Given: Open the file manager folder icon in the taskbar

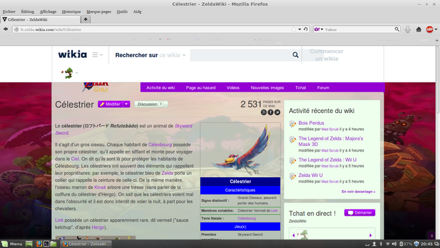Looking at the screenshot, I should (54, 244).
